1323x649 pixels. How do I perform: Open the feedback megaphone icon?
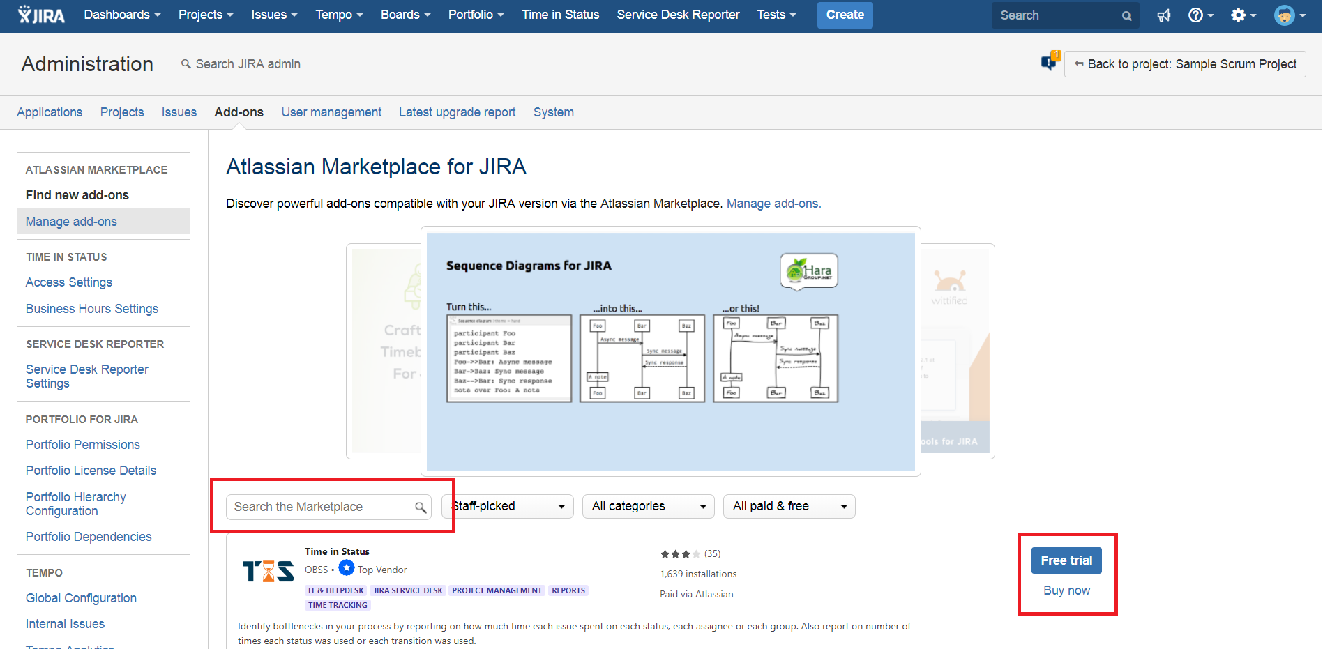pos(1163,15)
